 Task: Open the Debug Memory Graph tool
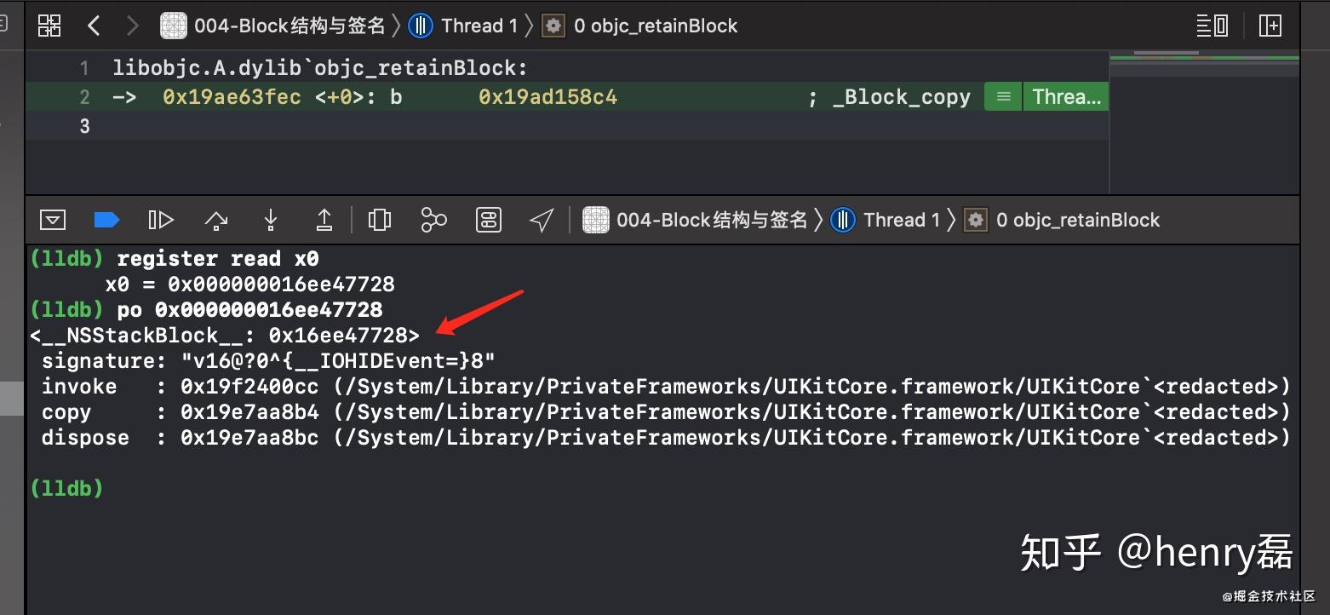433,219
